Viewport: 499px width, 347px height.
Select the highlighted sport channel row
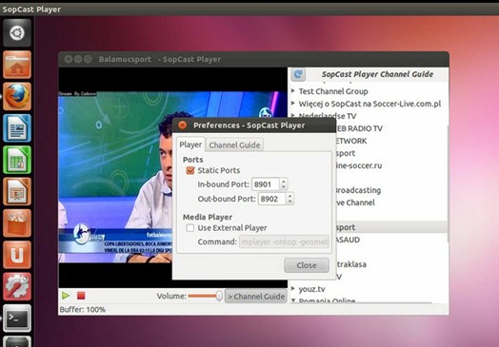[391, 227]
